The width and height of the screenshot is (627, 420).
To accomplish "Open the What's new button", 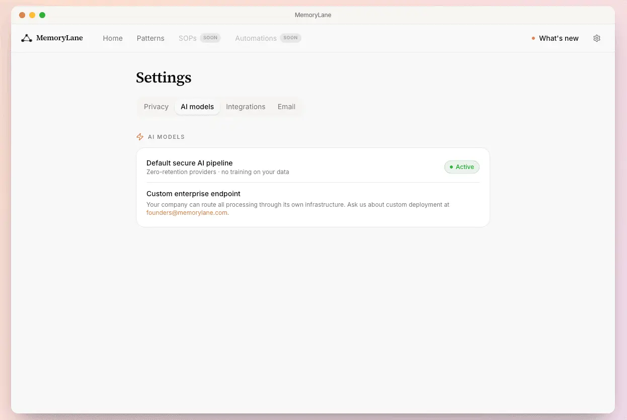I will (x=555, y=38).
